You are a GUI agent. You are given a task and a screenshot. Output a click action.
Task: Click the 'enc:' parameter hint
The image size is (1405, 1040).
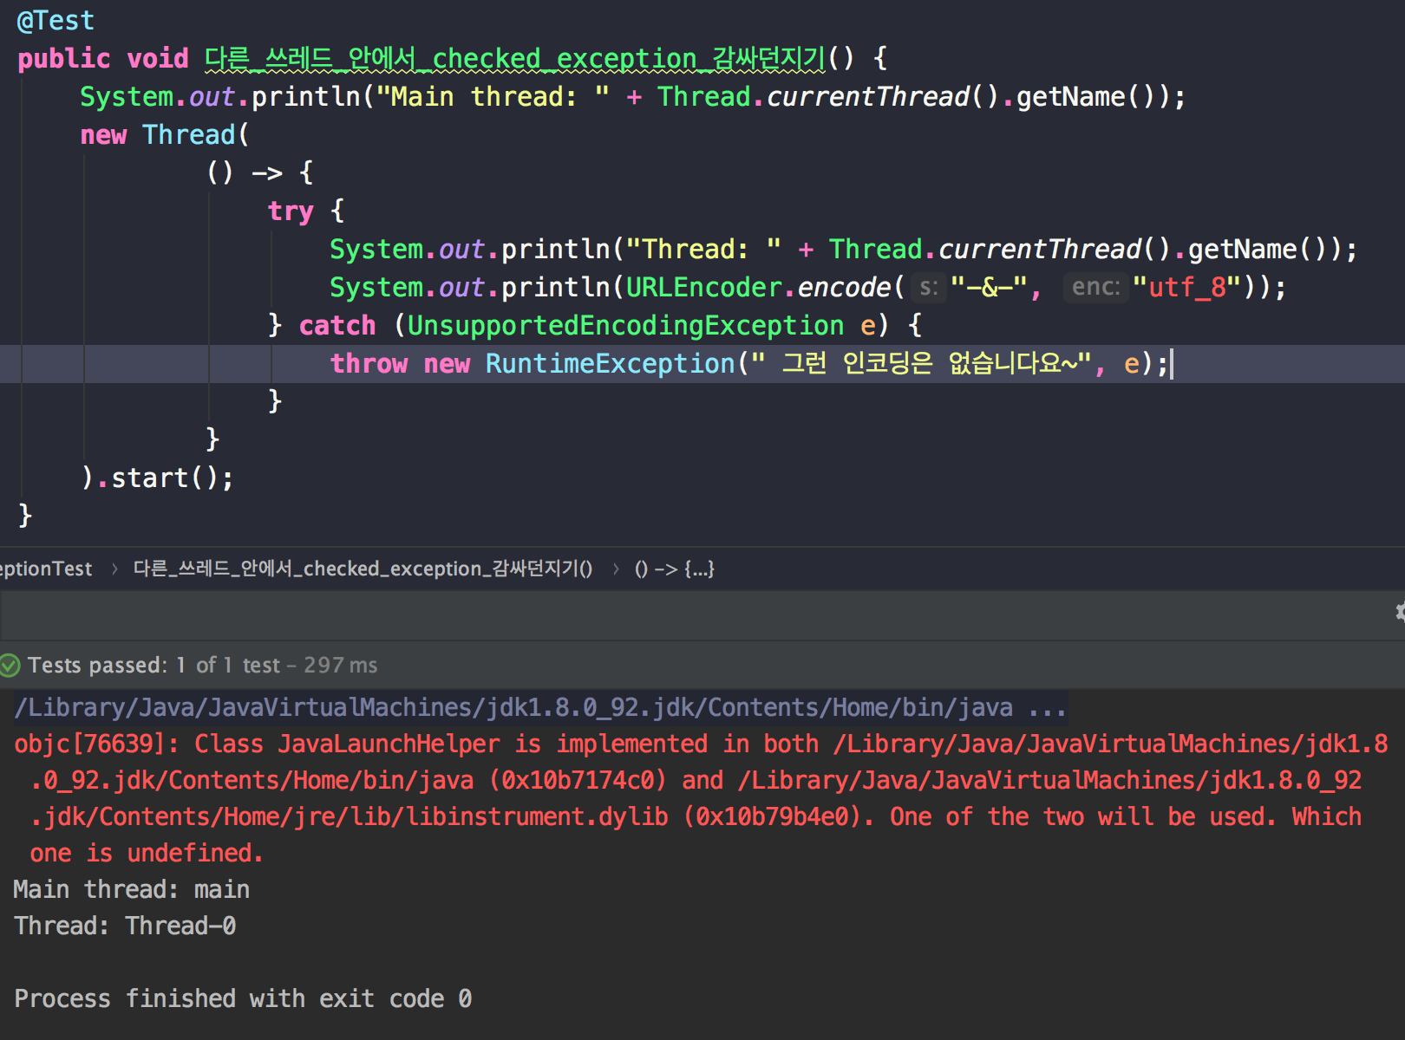[1095, 287]
